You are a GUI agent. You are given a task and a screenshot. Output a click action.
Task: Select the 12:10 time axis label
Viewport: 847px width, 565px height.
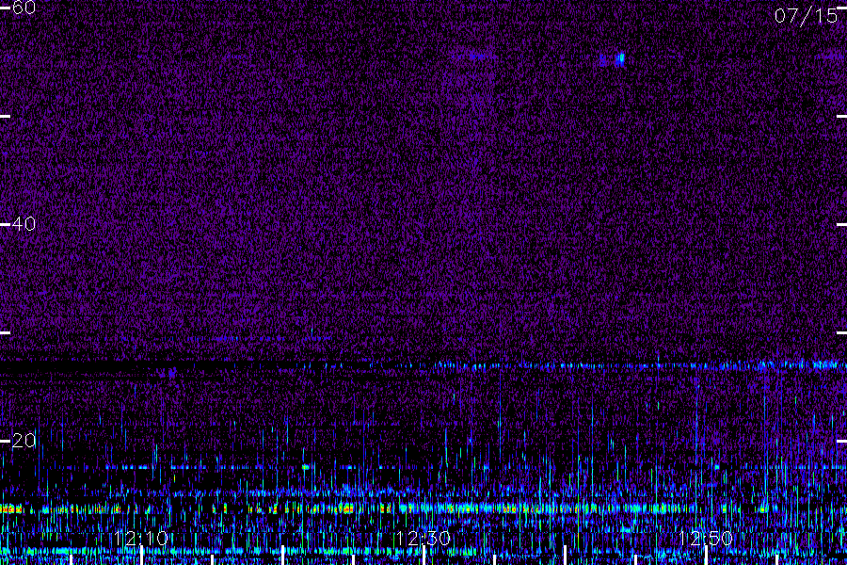pyautogui.click(x=141, y=539)
